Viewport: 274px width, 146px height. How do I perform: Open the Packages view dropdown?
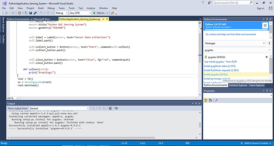click(235, 43)
